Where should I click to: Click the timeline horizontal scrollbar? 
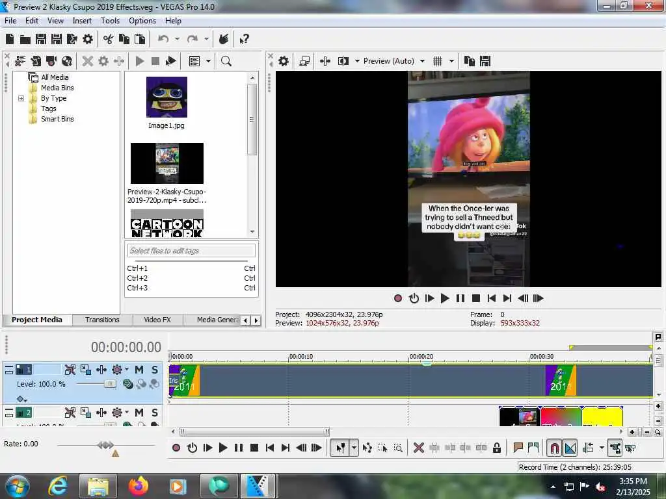pos(254,432)
